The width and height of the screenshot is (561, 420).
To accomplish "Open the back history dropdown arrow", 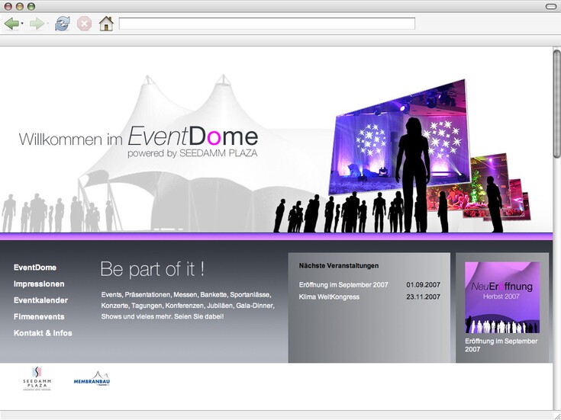I will (23, 24).
